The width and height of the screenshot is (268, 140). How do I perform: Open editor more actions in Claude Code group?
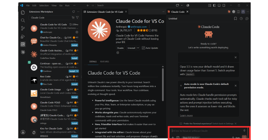tap(248, 12)
